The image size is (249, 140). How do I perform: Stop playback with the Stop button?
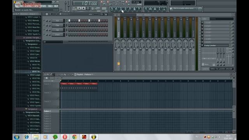tap(84, 9)
